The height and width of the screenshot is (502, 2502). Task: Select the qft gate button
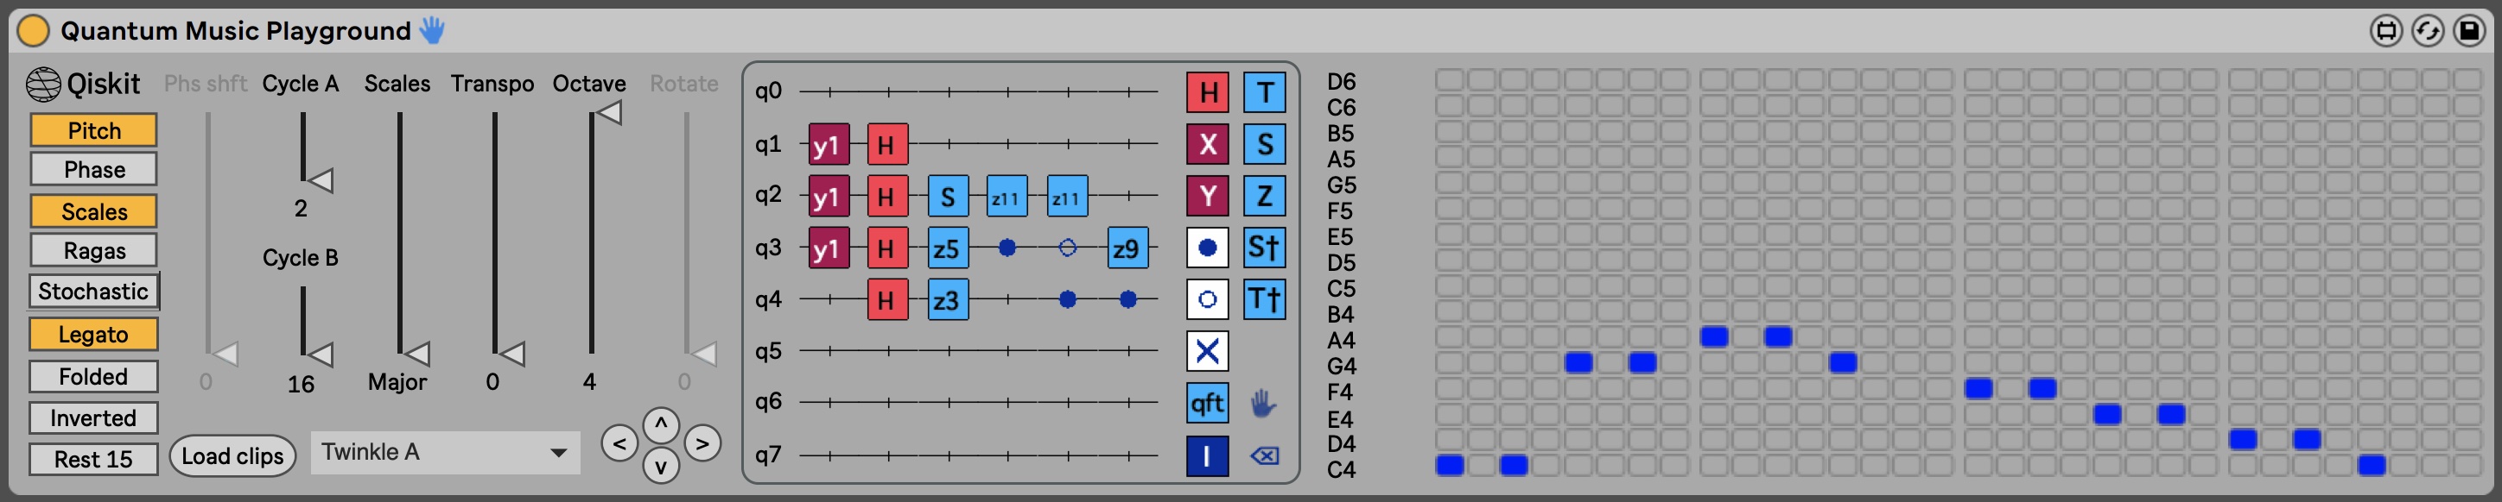click(1207, 403)
